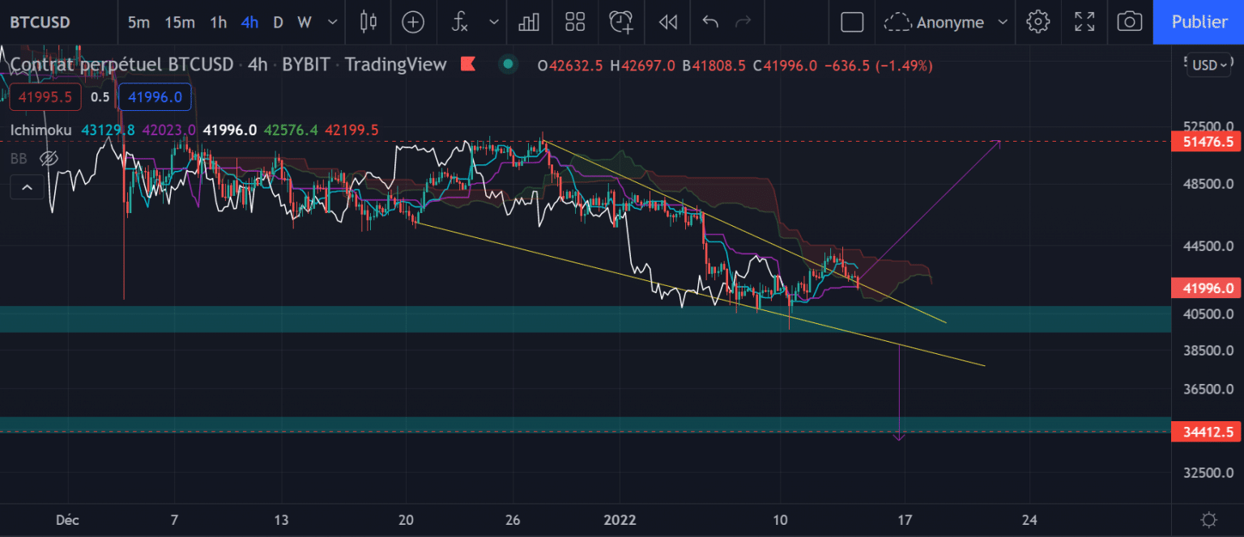
Task: Click the Ichimoku value 42023.0
Action: click(x=168, y=130)
